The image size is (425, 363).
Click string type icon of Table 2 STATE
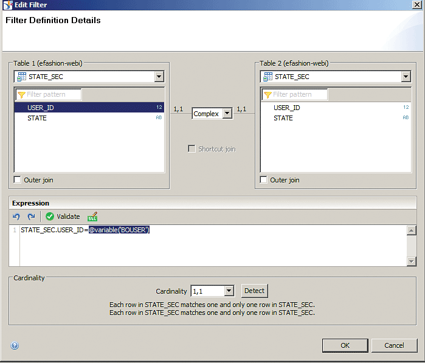pos(406,117)
